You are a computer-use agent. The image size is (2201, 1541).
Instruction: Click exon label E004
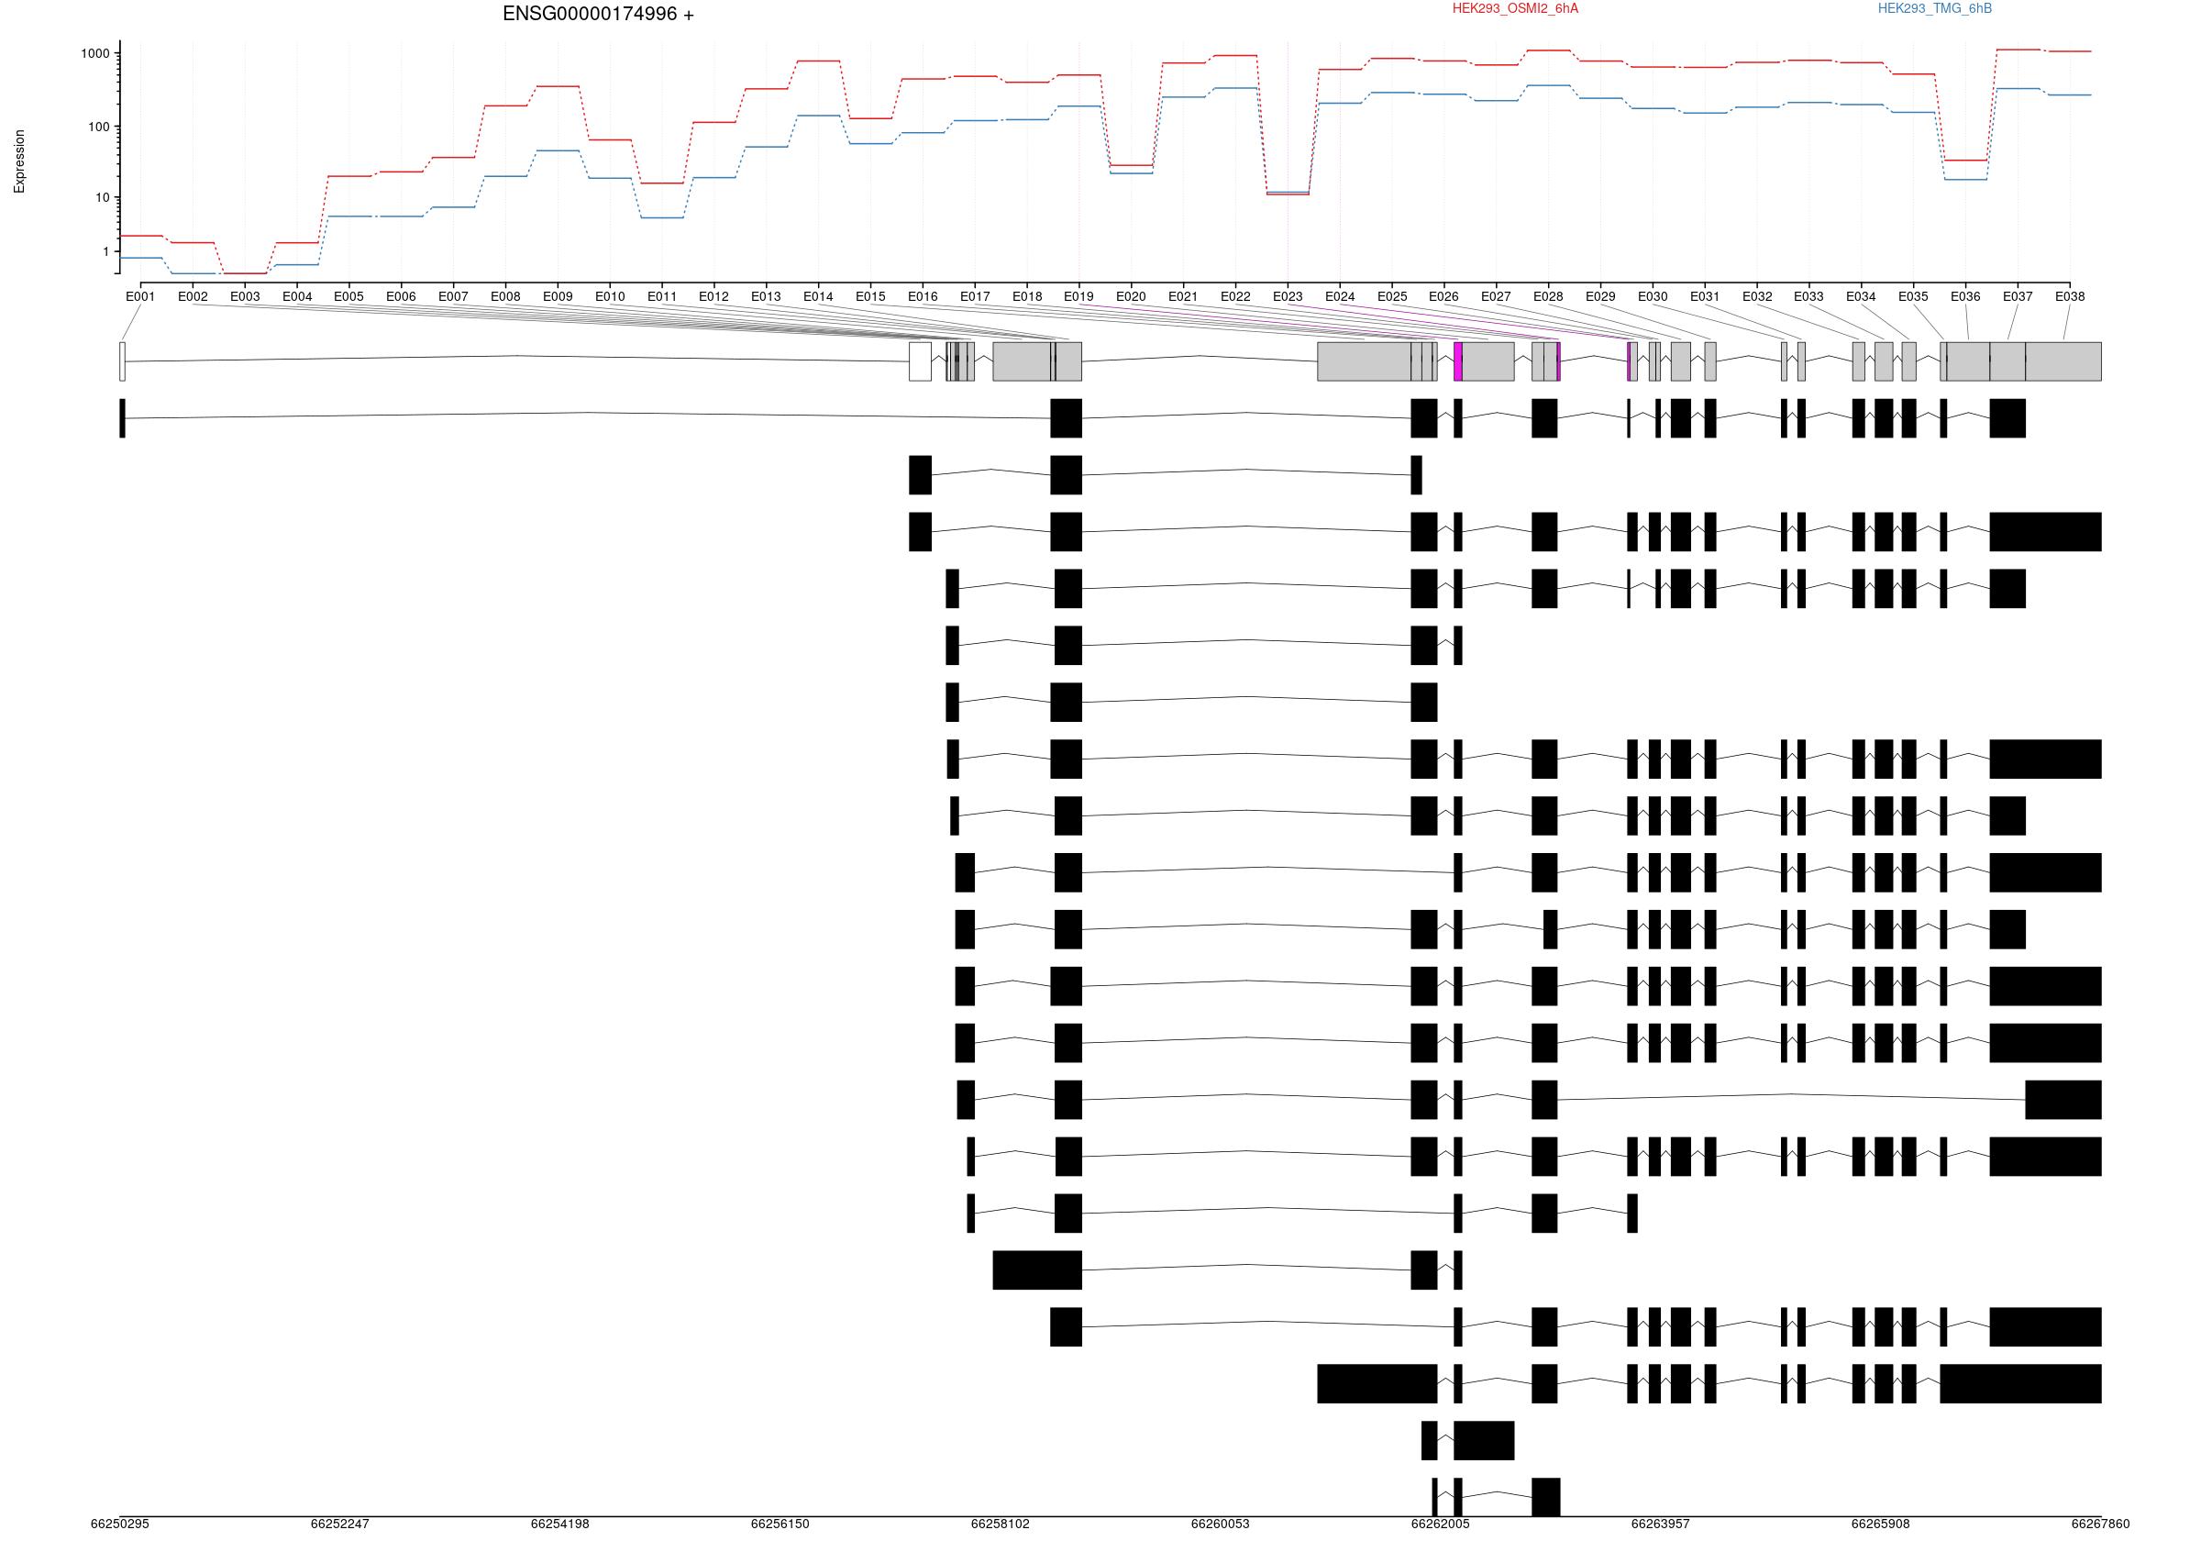coord(297,296)
